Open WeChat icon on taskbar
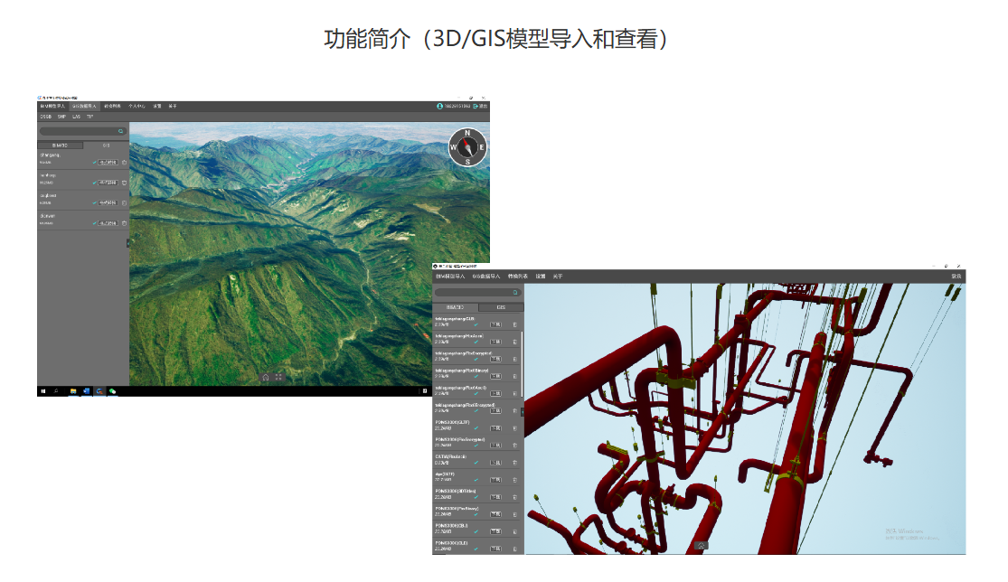The width and height of the screenshot is (1008, 582). click(x=112, y=391)
